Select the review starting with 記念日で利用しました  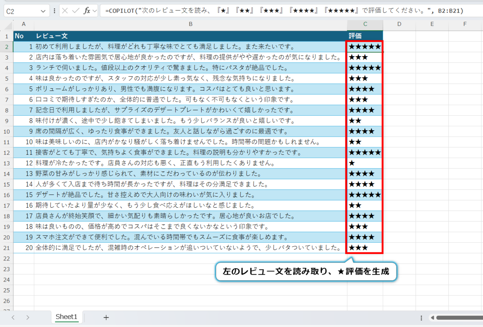(x=191, y=110)
